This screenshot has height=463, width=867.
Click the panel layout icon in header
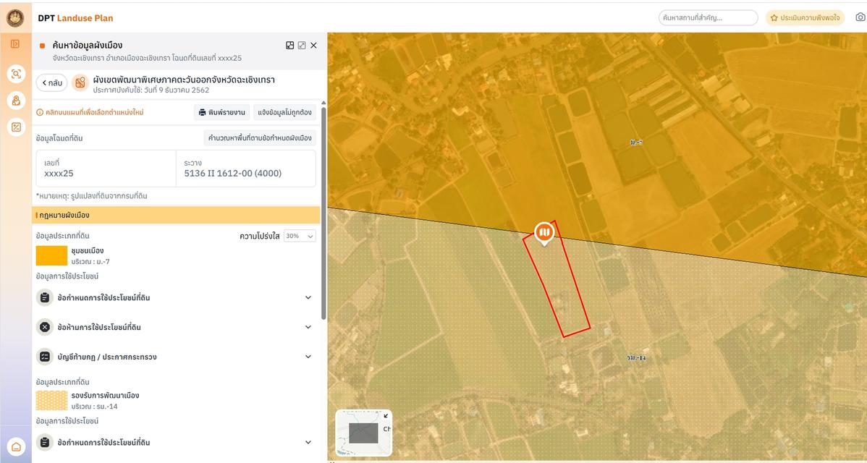pos(290,46)
